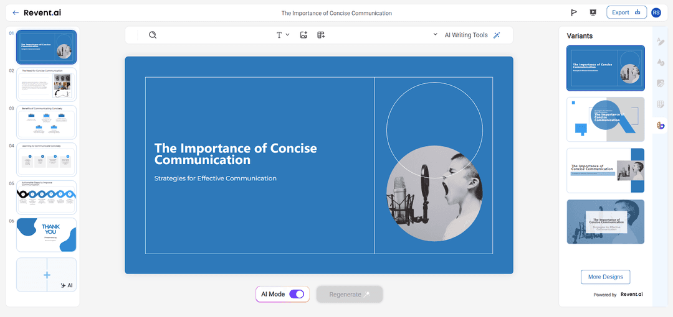Select slide 04 Learning to Communicate Concisely
673x317 pixels.
[46, 159]
